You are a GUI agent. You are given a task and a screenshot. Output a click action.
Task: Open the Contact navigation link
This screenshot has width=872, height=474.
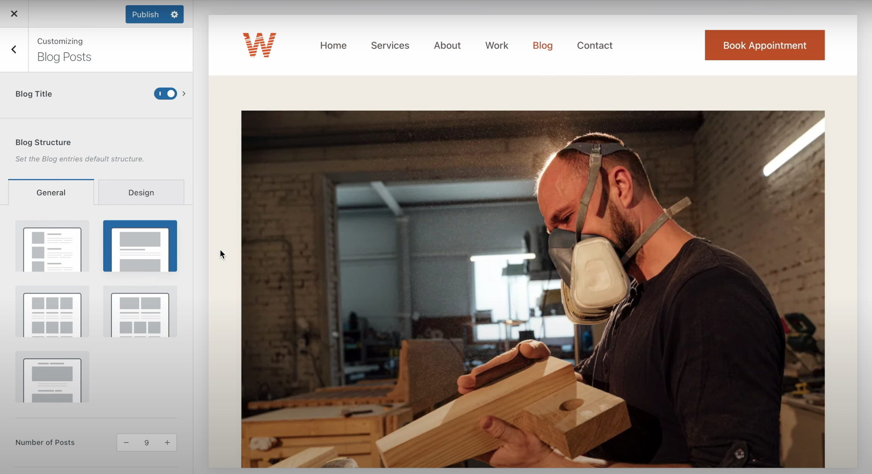pyautogui.click(x=595, y=45)
